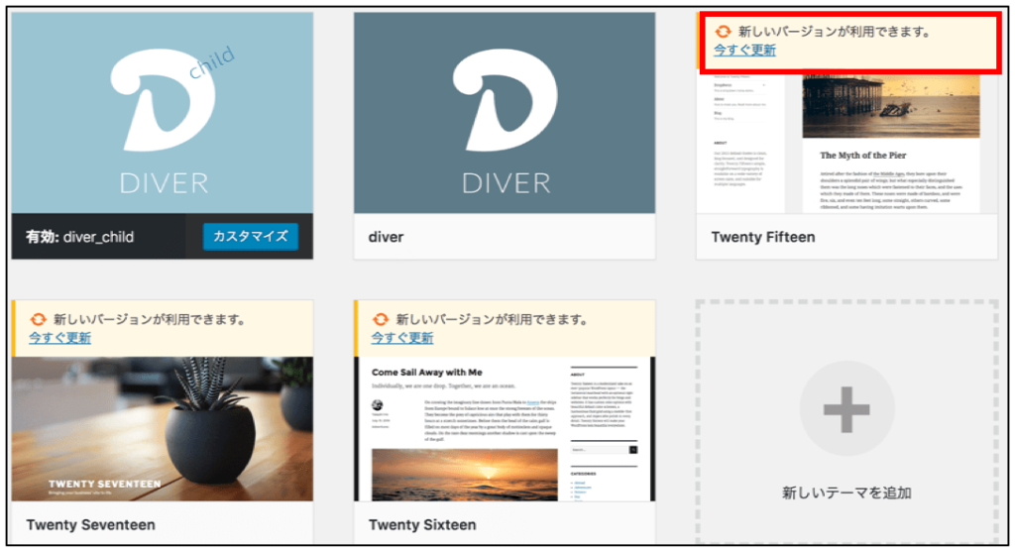
Task: Open the Twenty Fifteen theme screenshot
Action: coord(846,143)
